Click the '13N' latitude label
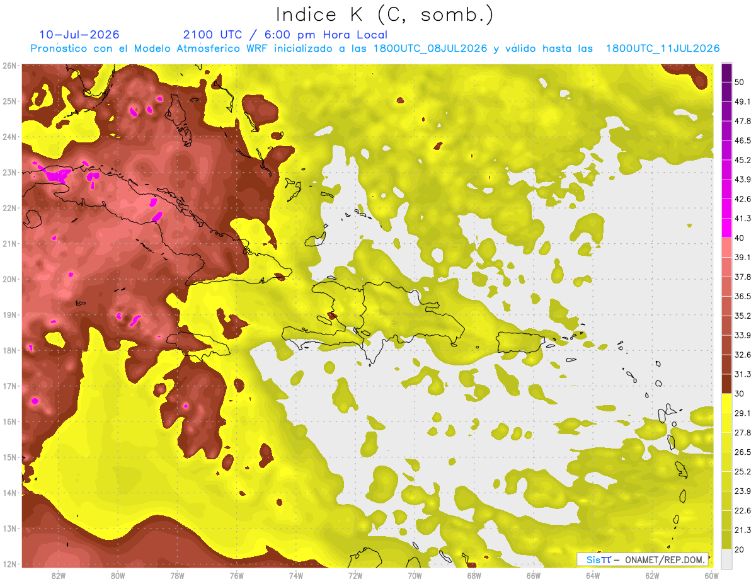The width and height of the screenshot is (756, 584). click(x=9, y=529)
